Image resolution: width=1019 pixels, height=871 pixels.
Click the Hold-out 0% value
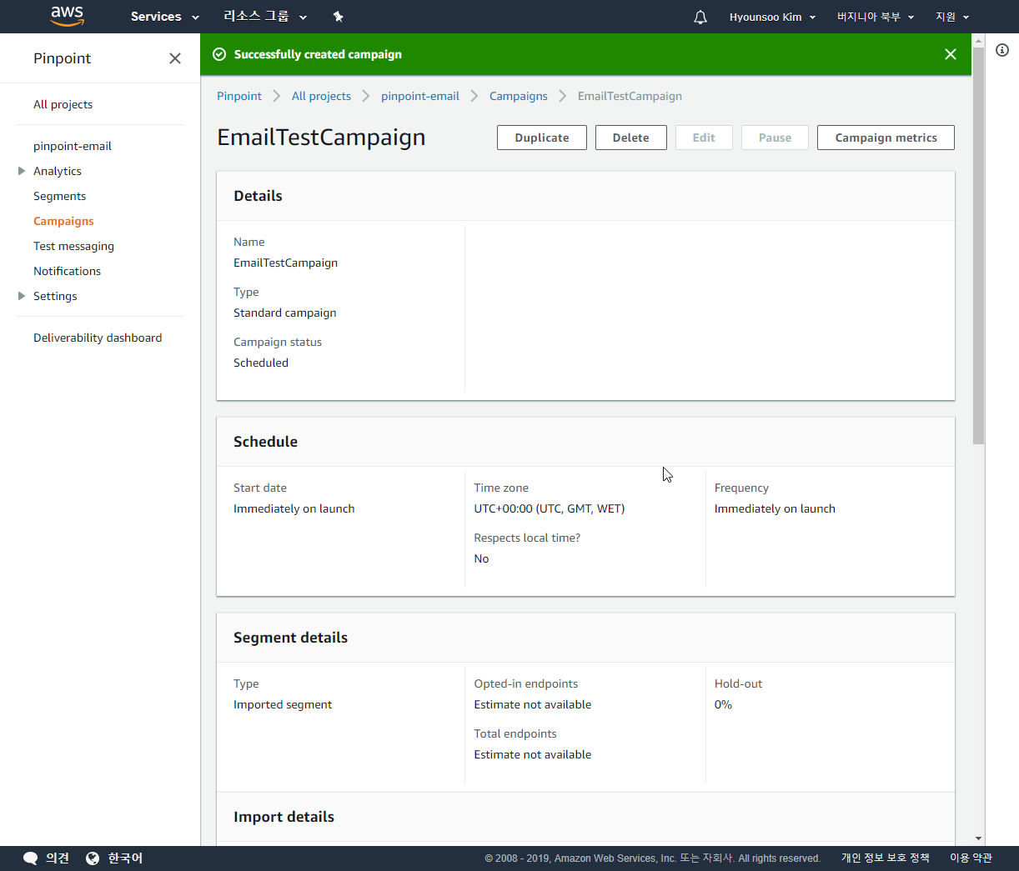723,704
